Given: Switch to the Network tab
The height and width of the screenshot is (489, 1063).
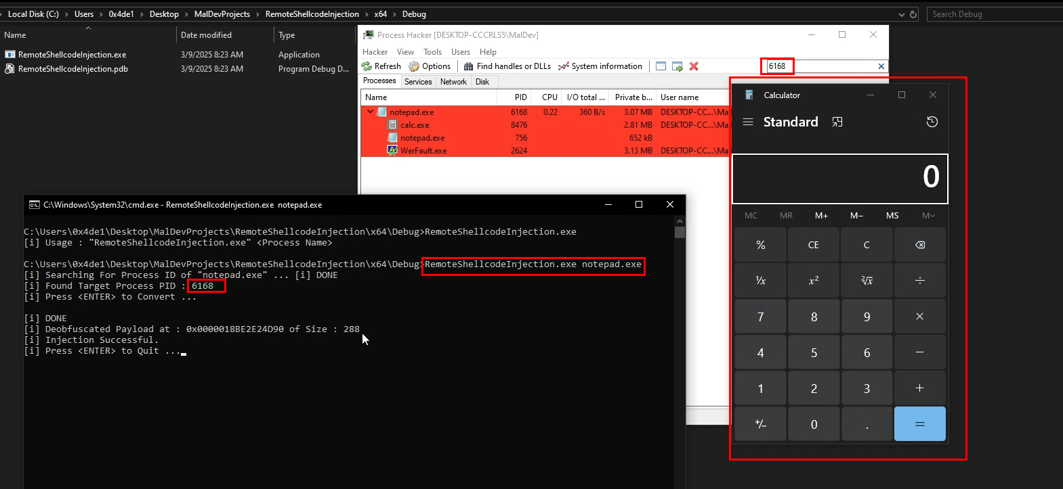Looking at the screenshot, I should [453, 82].
